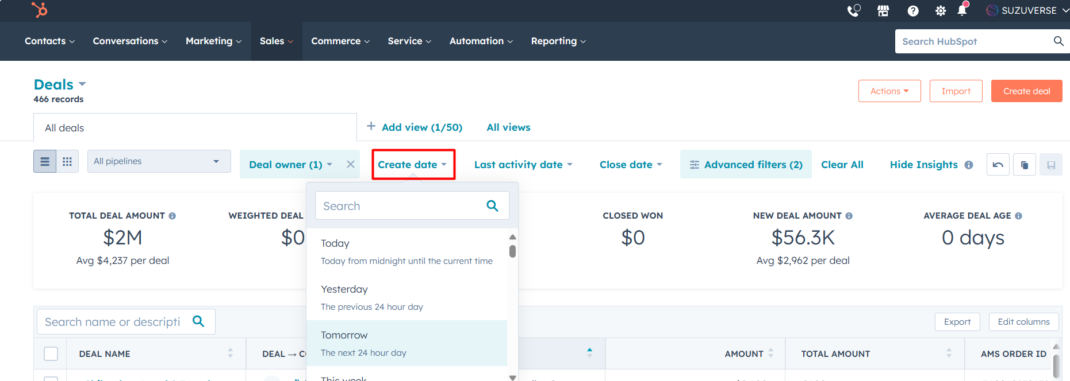Click the undo view changes icon
This screenshot has height=381, width=1070.
click(x=998, y=165)
